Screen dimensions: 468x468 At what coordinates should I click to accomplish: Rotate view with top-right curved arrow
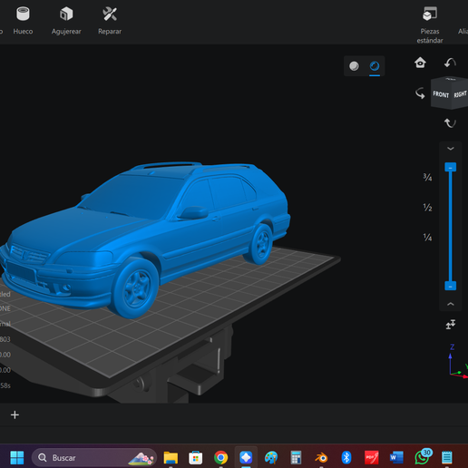(450, 63)
